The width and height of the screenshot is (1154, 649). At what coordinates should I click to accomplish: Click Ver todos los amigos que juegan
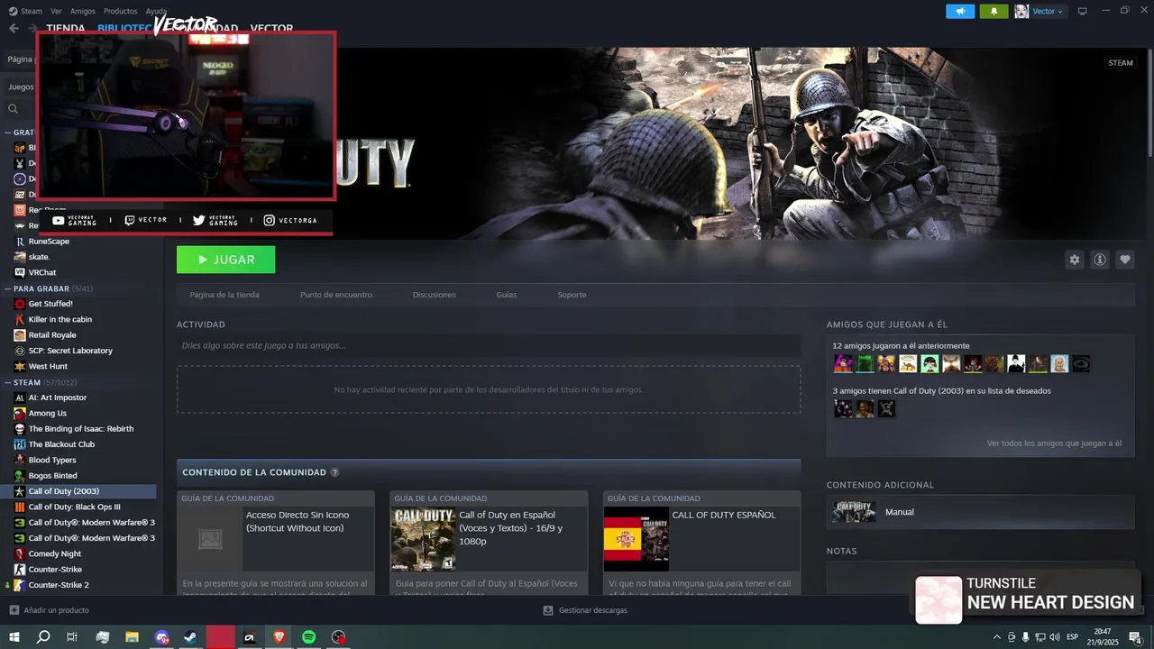tap(1054, 443)
